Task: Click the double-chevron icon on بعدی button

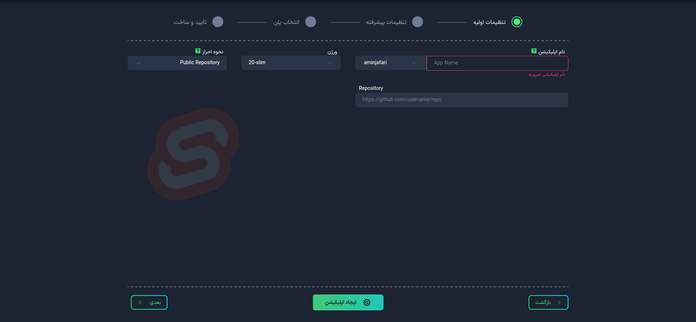Action: tap(140, 302)
